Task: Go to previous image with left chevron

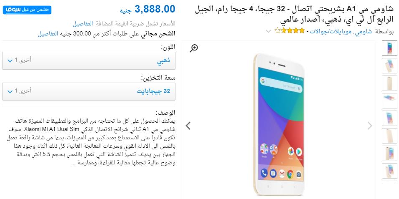Action: 188,126
